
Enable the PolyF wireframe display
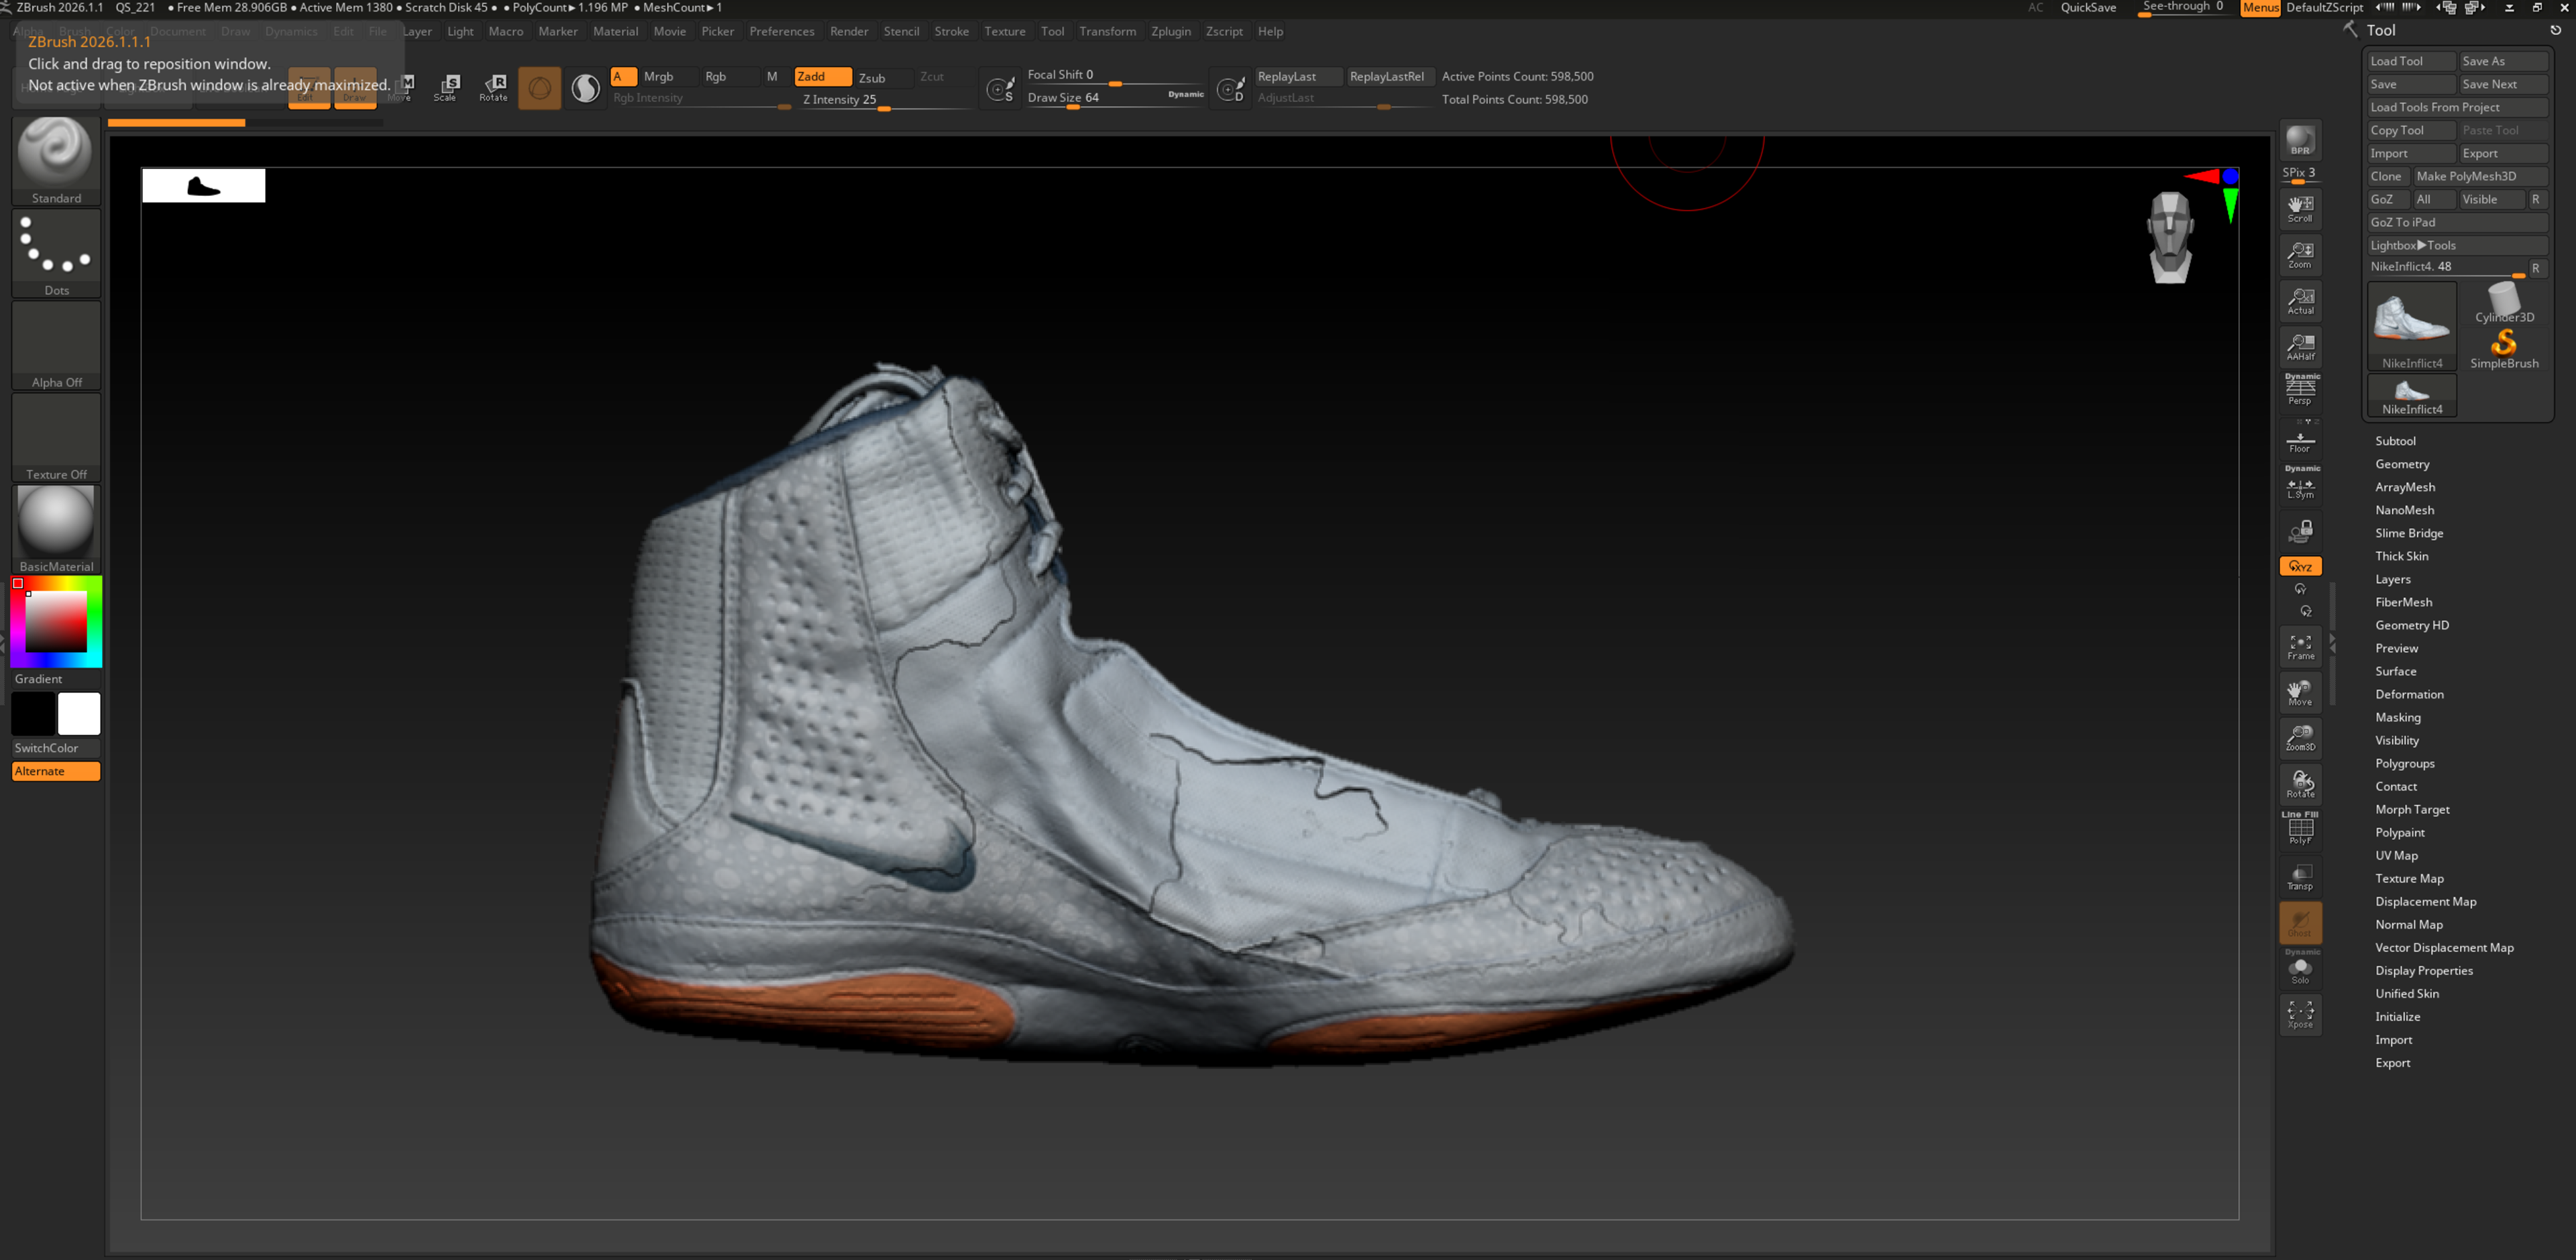(x=2299, y=829)
